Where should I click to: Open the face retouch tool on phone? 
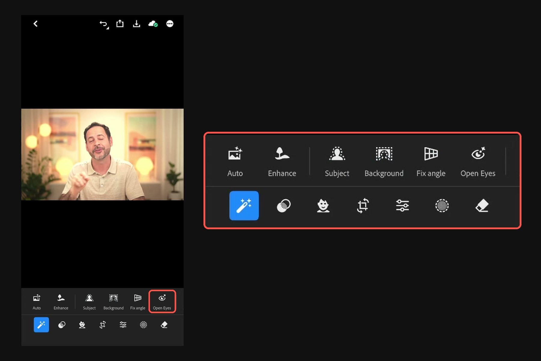(x=82, y=325)
